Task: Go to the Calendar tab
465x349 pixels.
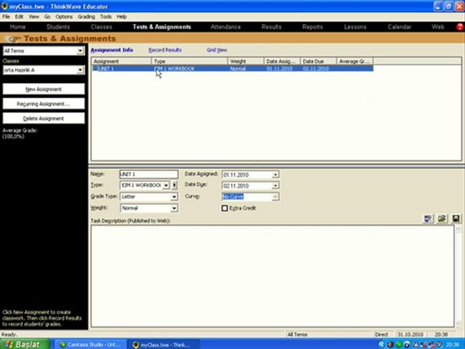Action: [x=400, y=27]
